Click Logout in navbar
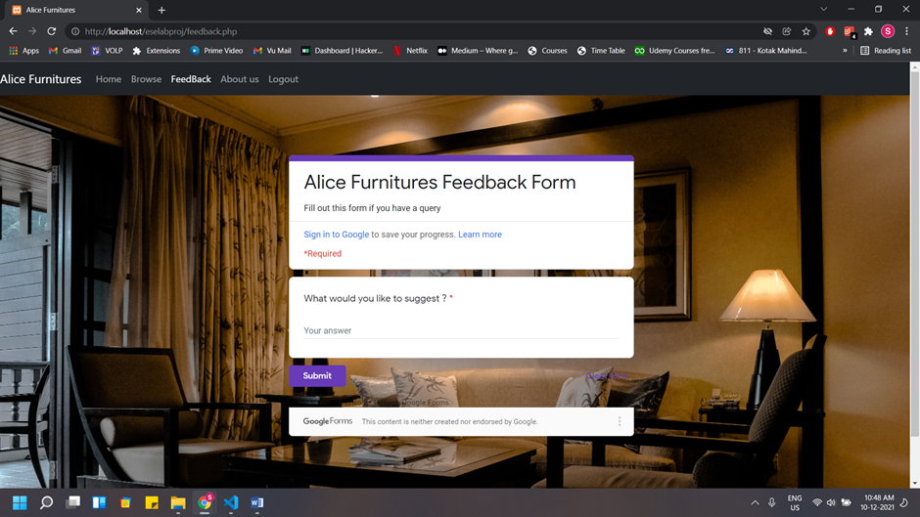920x517 pixels. (x=284, y=79)
